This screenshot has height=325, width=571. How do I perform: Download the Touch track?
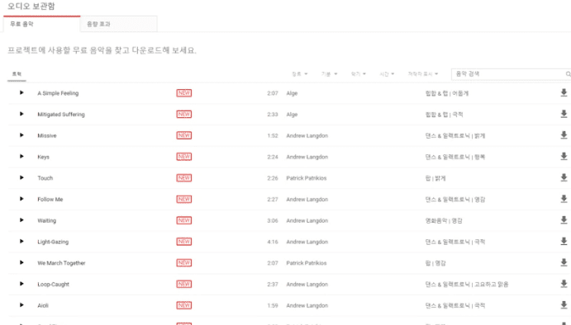tap(564, 178)
